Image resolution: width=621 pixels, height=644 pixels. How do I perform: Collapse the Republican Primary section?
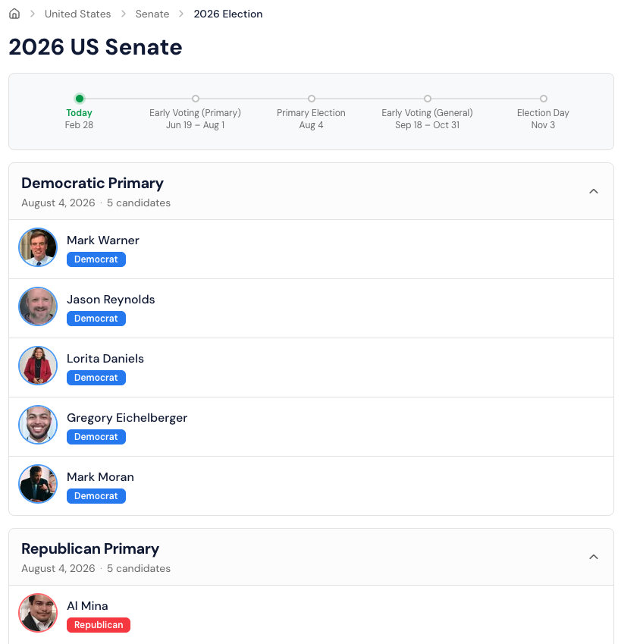click(594, 557)
